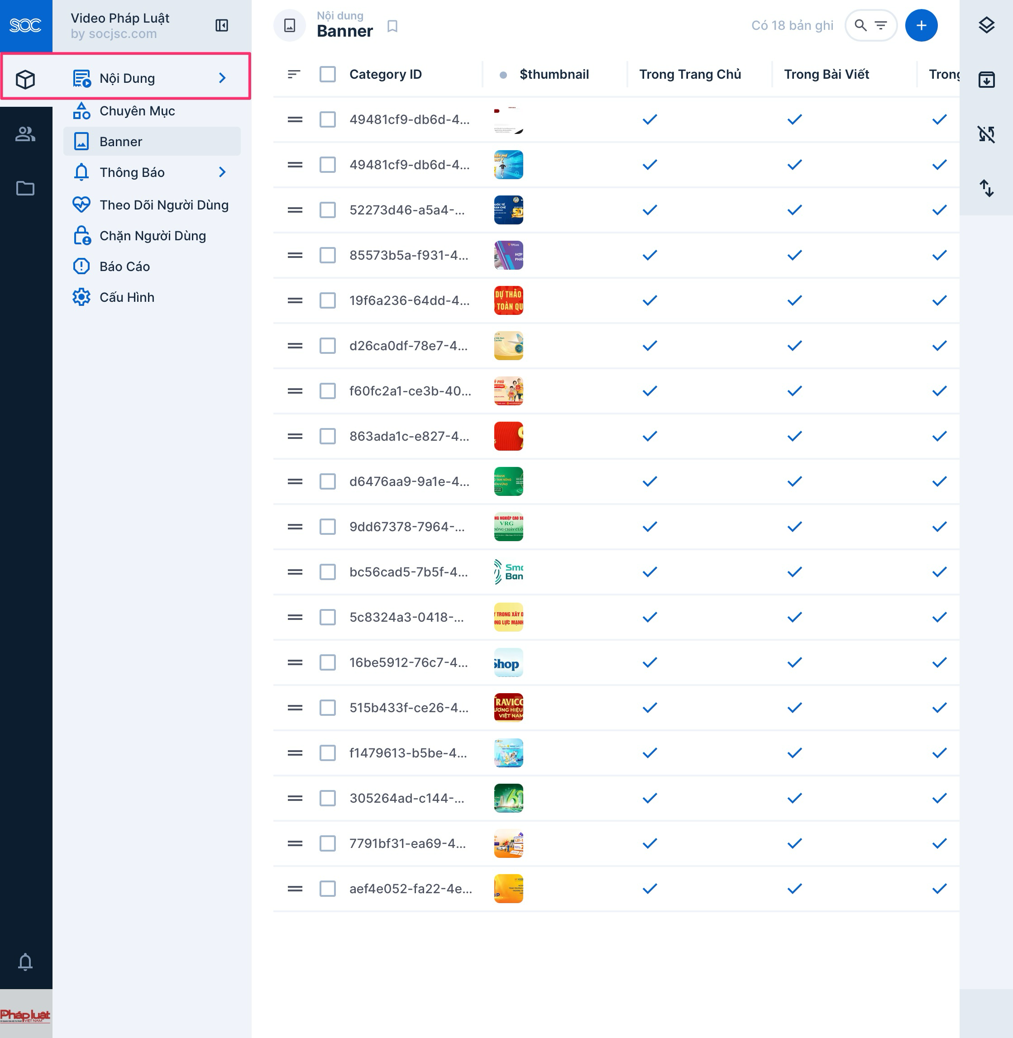
Task: Click the Trong Trang Chủ column header
Action: (689, 75)
